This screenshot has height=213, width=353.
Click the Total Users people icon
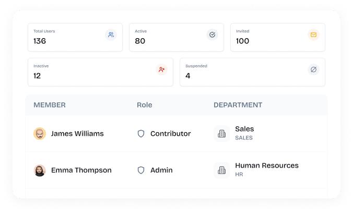tap(111, 34)
